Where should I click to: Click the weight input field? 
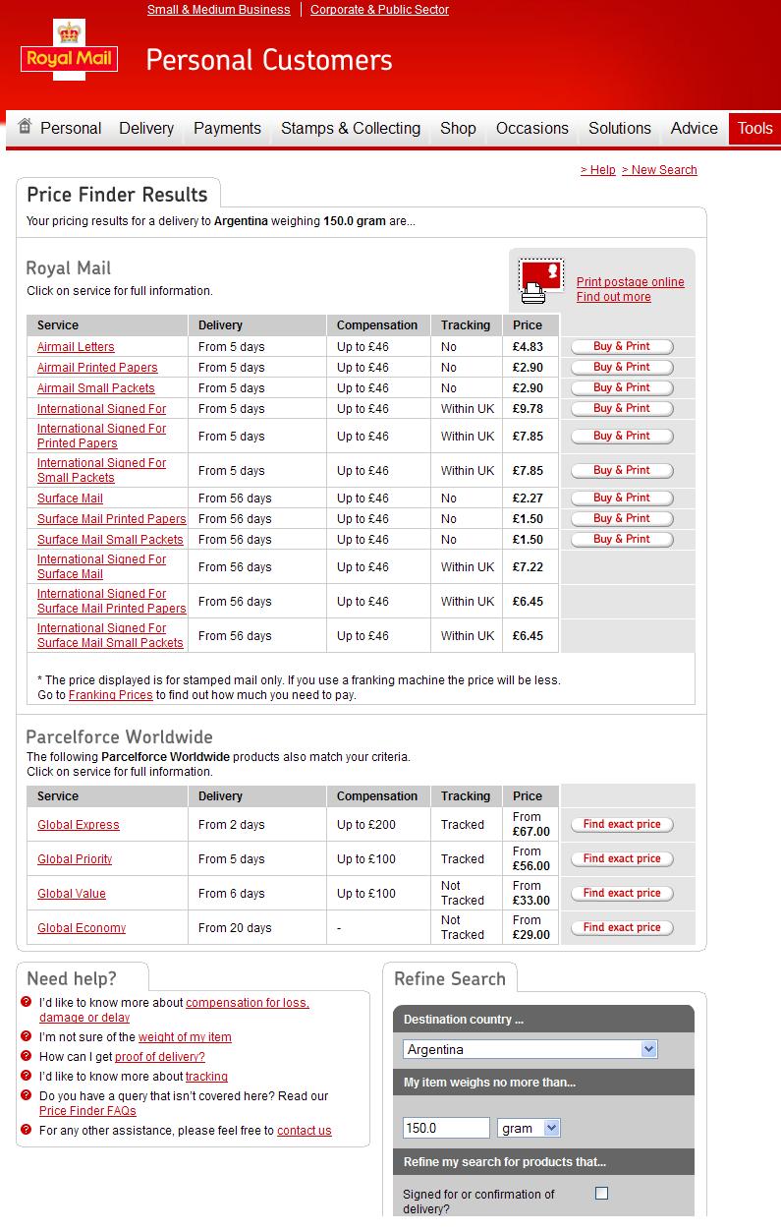446,1128
